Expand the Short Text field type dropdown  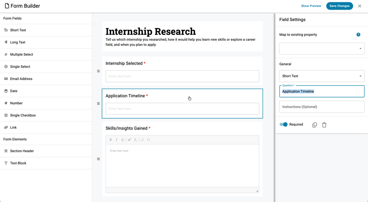click(x=322, y=76)
